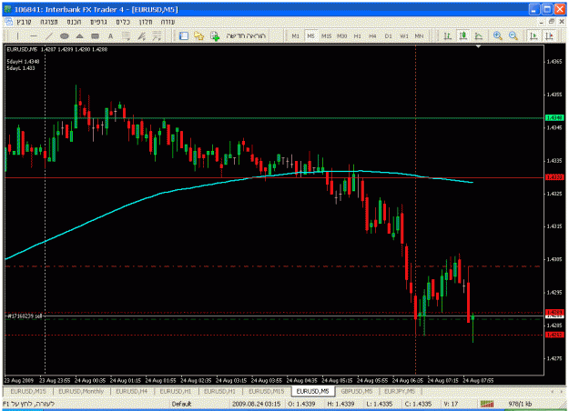Screen dimensions: 569x411
Task: Select the ellipse shape tool
Action: (x=65, y=35)
